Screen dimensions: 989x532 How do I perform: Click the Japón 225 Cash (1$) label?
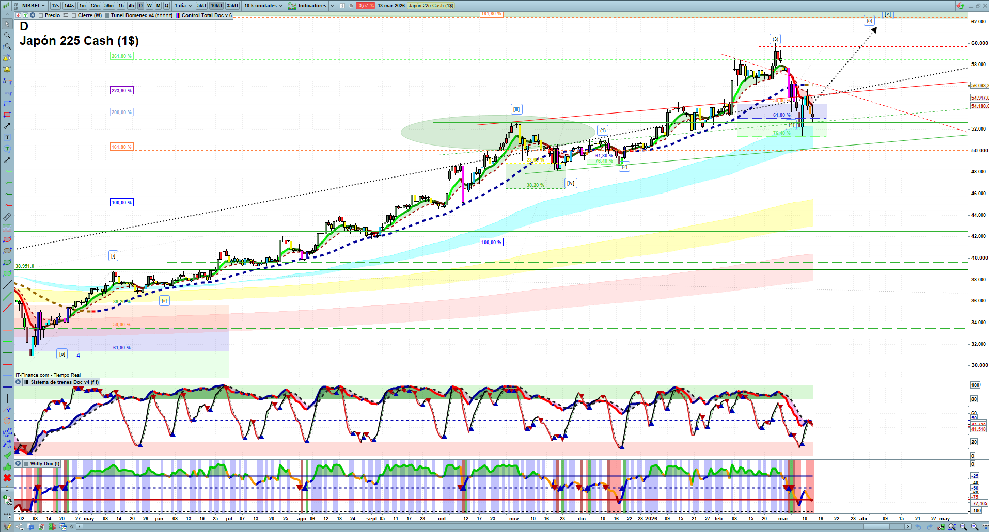[431, 6]
